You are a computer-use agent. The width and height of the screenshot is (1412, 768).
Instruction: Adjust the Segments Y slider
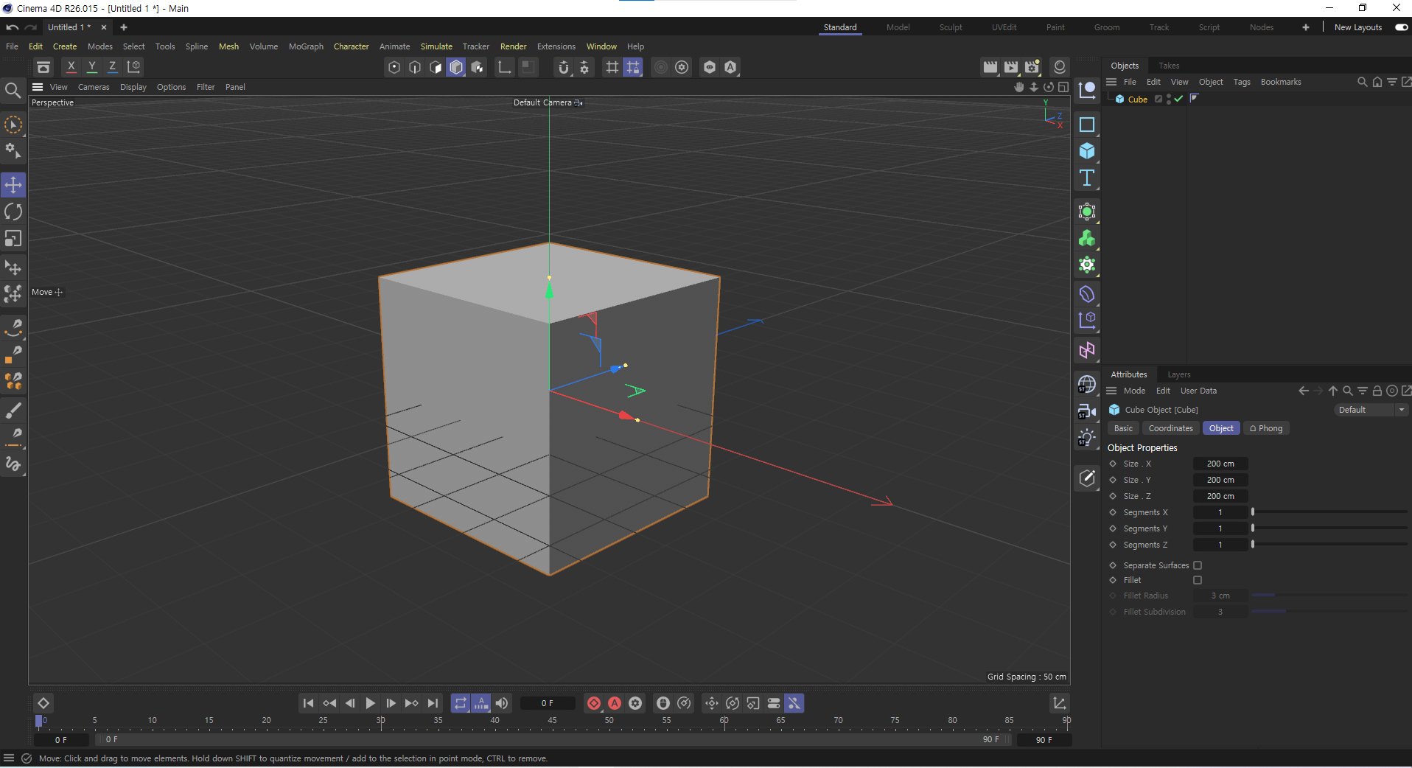tap(1329, 528)
